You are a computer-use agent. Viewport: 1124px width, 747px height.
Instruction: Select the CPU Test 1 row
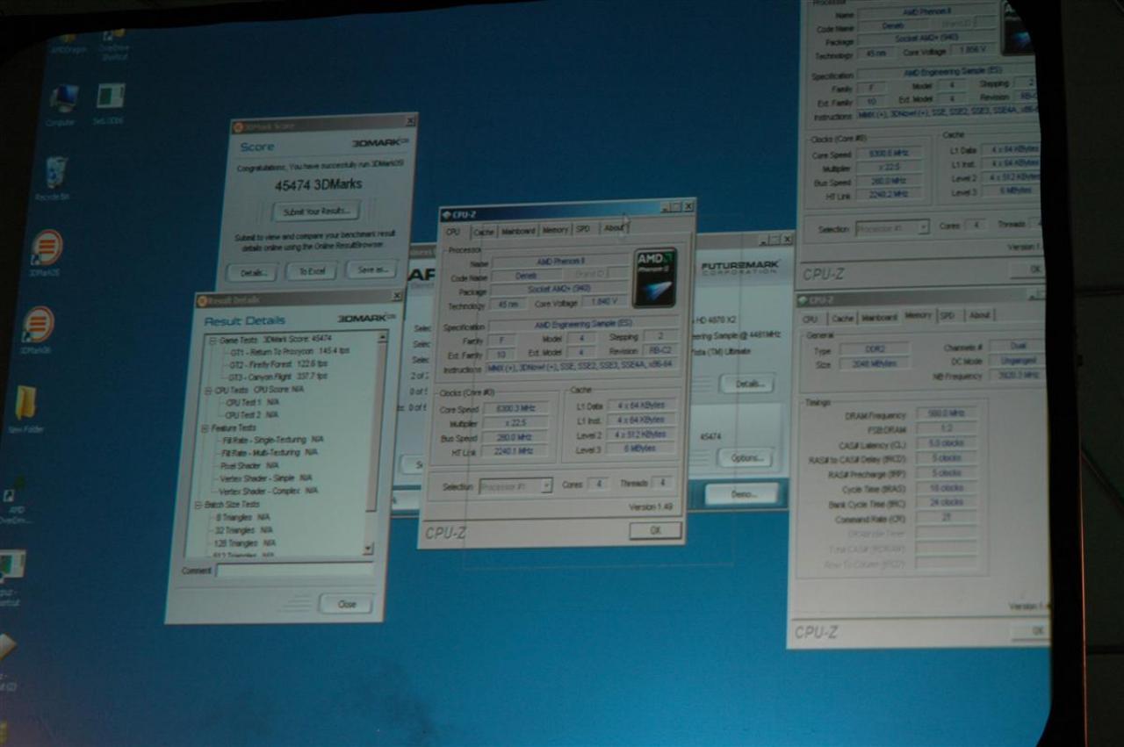252,402
